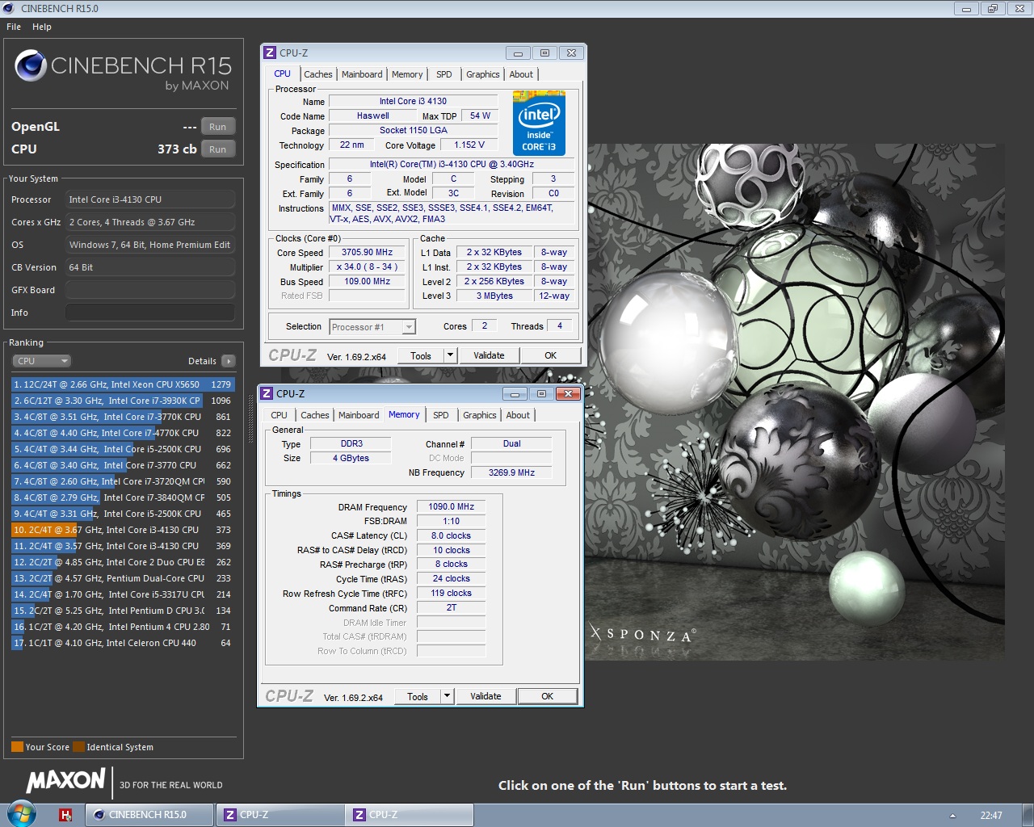This screenshot has height=827, width=1034.
Task: Open the Help menu
Action: click(x=42, y=27)
